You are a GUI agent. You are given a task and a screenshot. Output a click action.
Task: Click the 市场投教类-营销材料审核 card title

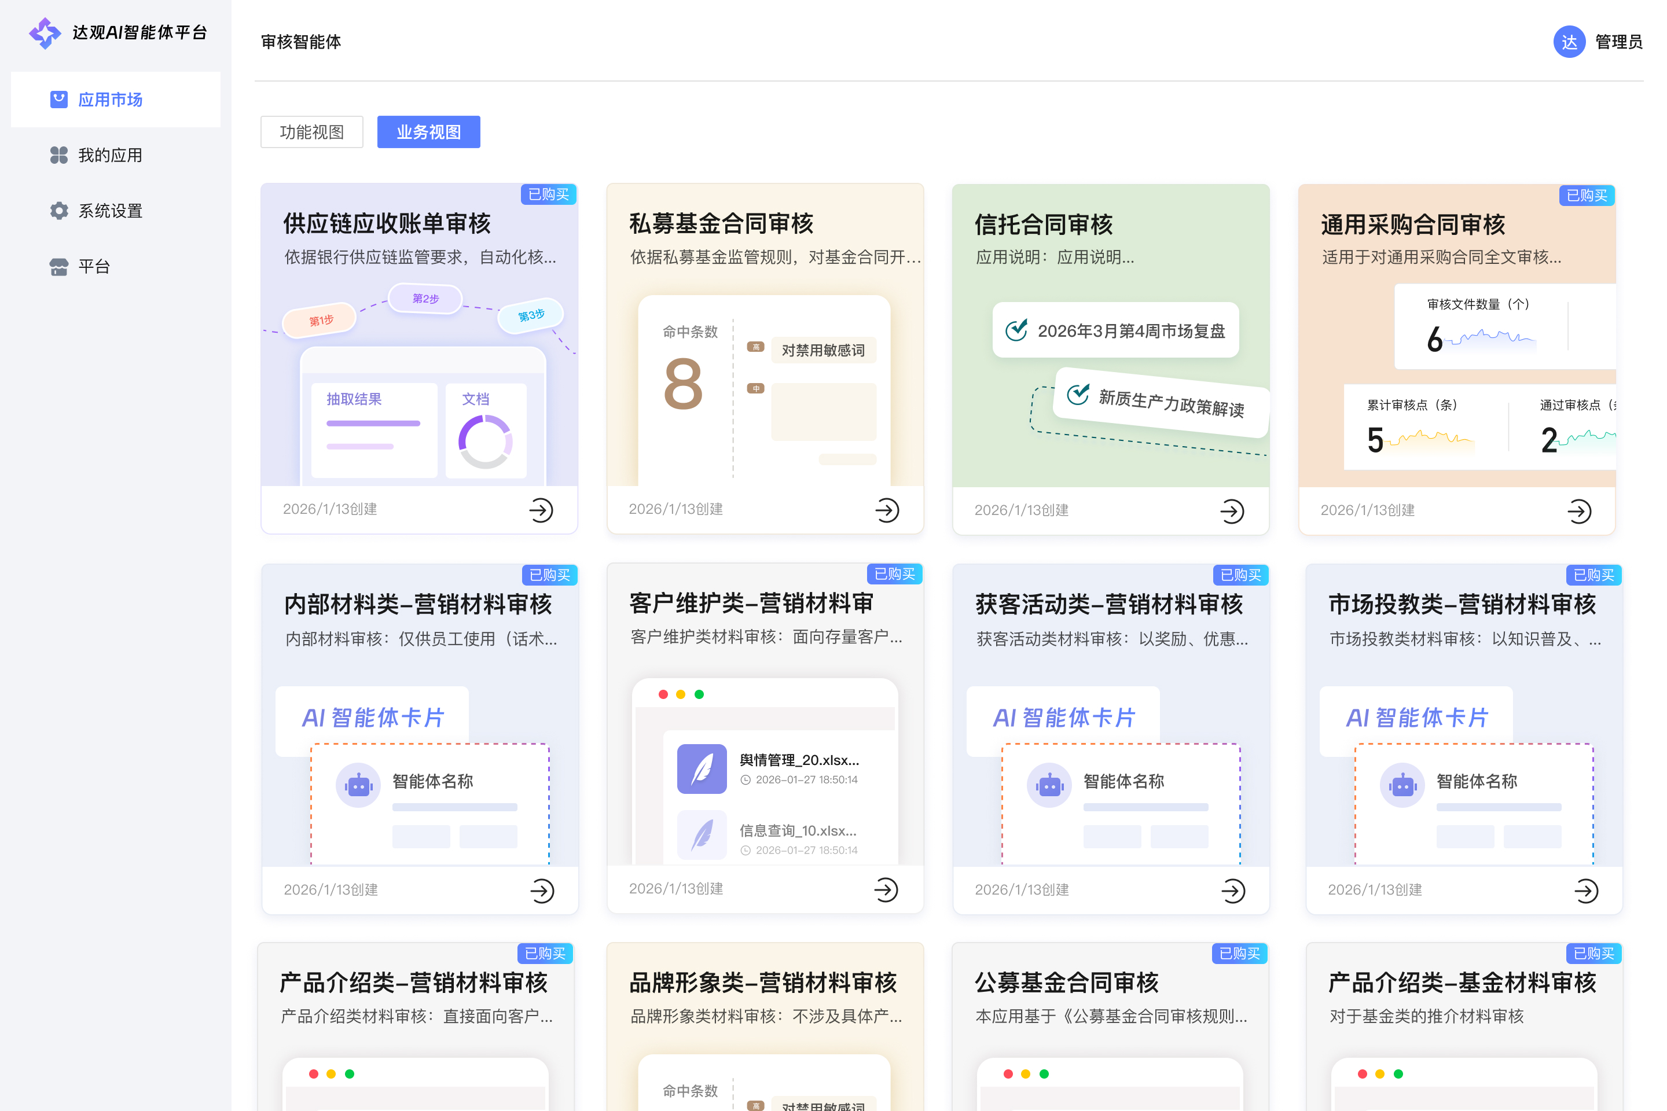[x=1462, y=604]
